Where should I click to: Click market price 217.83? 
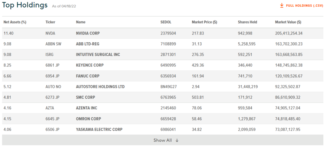[x=198, y=33]
